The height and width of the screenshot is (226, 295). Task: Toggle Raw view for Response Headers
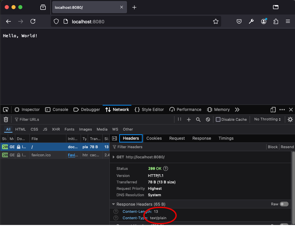284,204
